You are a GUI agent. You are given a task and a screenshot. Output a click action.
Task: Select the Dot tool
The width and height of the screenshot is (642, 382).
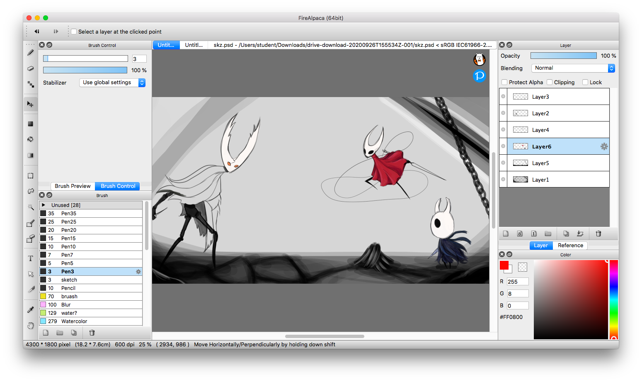30,84
